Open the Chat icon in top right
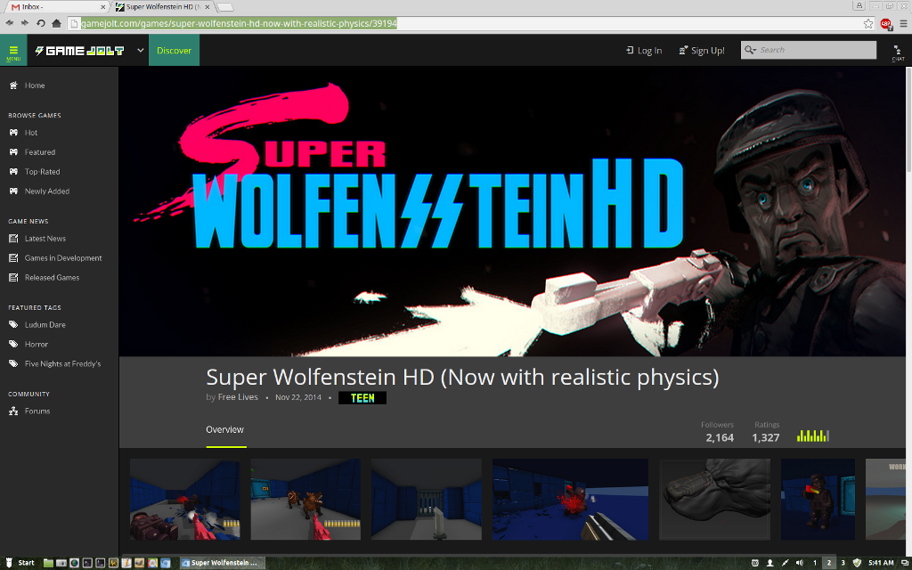Image resolution: width=912 pixels, height=570 pixels. pos(898,53)
